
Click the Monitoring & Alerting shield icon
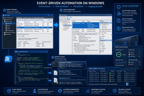[x=118, y=29]
